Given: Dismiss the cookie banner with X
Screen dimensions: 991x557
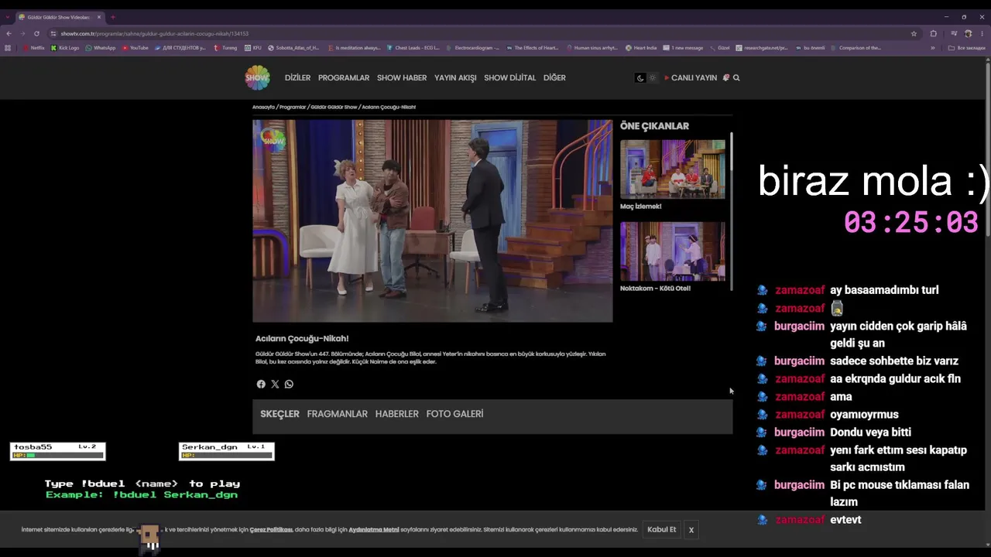Looking at the screenshot, I should (x=691, y=530).
